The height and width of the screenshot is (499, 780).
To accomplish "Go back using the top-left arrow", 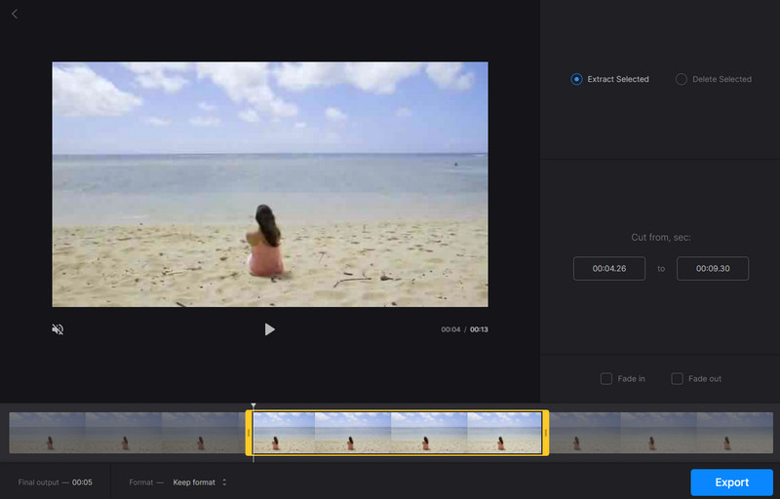I will (x=15, y=14).
